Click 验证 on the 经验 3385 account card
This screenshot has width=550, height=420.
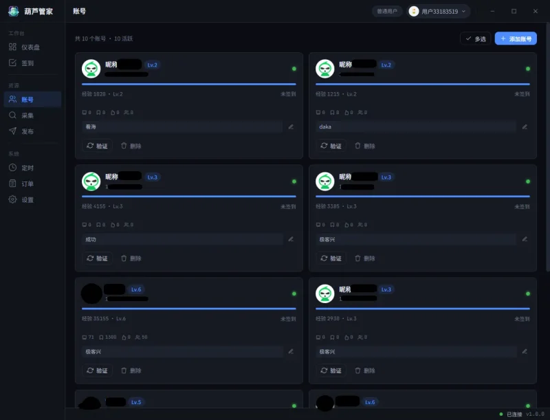331,258
